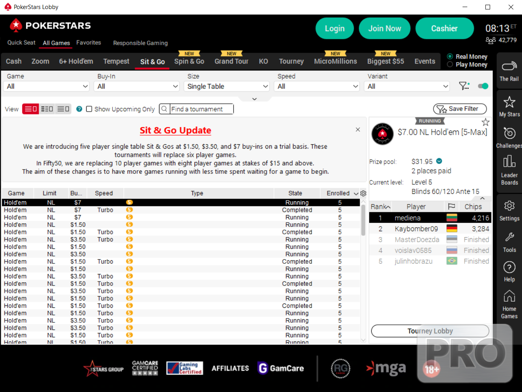
Task: Expand more filters chevron below filters
Action: [x=254, y=99]
